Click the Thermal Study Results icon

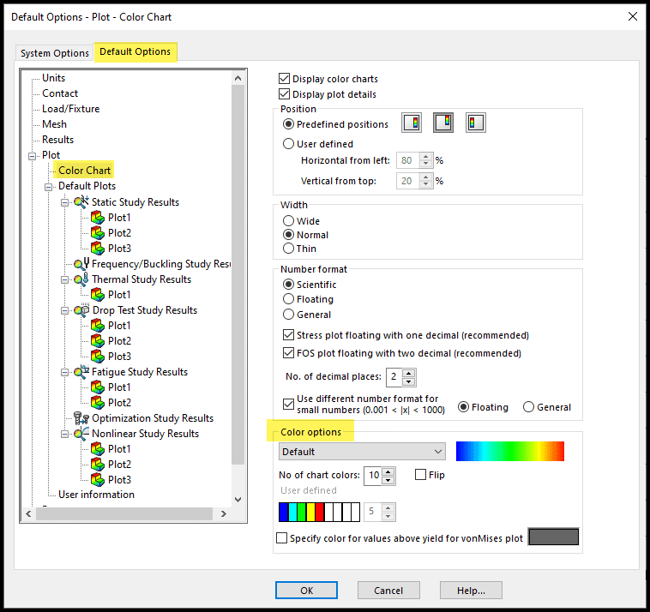click(81, 279)
